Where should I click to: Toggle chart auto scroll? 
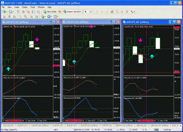pos(32,17)
